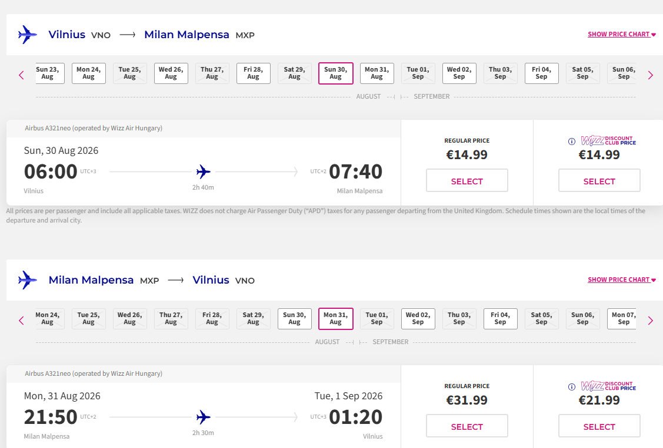This screenshot has width=663, height=448.
Task: Select the regular price €14.99 outbound fare
Action: click(467, 181)
